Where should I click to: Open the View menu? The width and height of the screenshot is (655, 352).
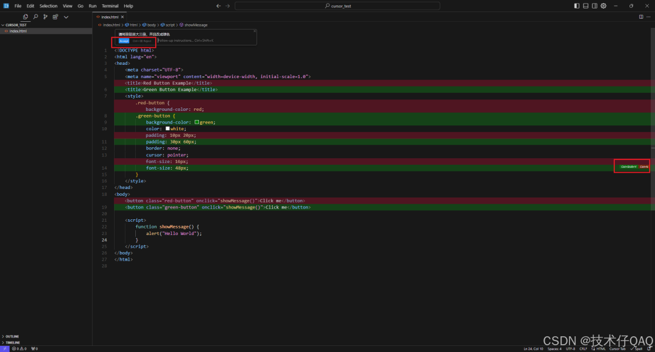[68, 6]
